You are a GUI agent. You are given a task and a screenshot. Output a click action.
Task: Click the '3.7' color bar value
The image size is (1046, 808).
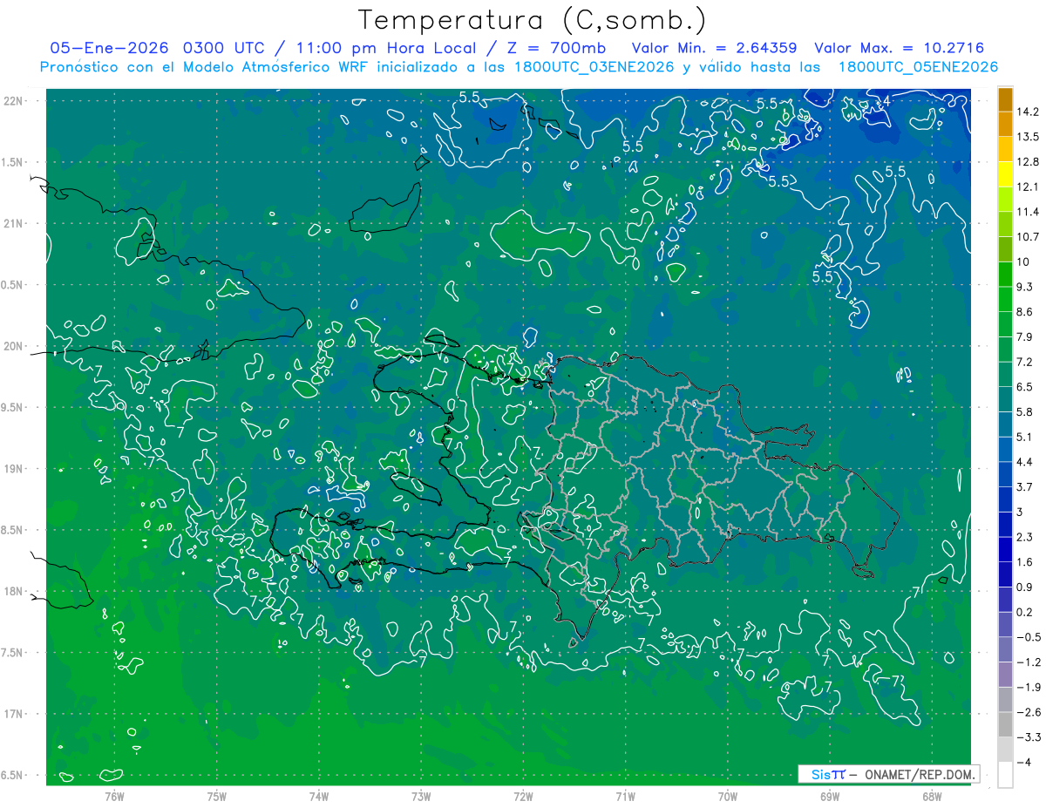coord(1024,486)
